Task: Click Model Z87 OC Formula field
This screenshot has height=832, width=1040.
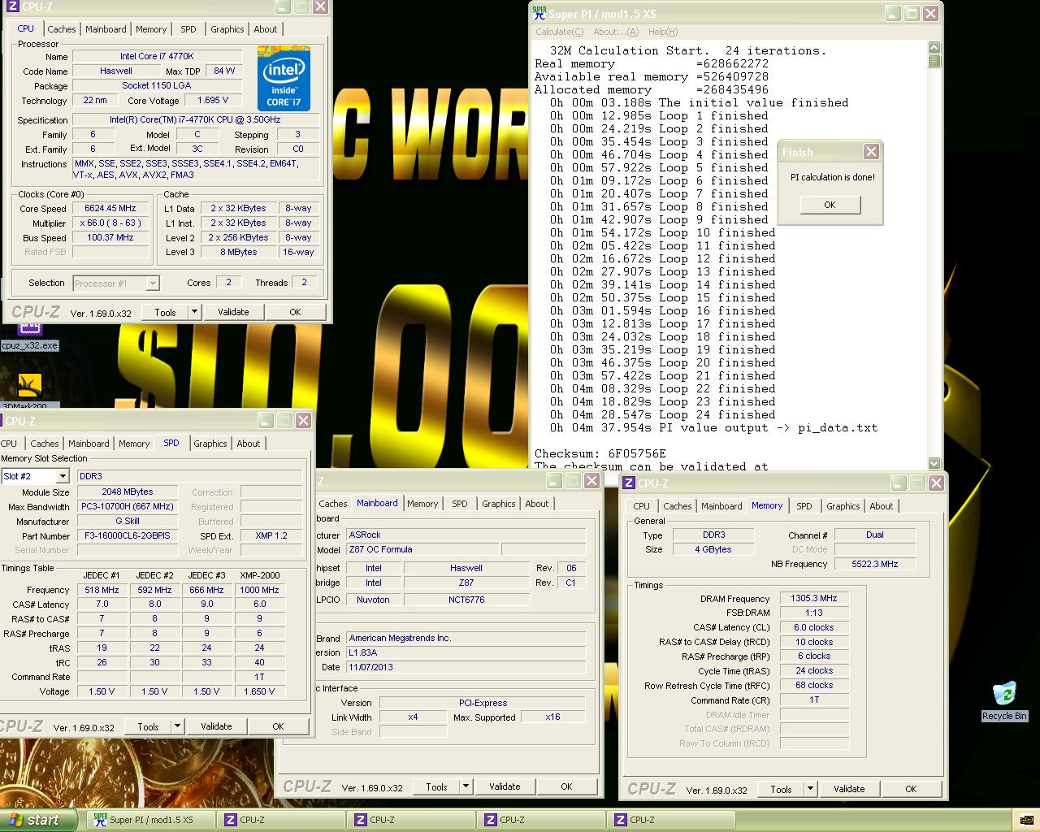Action: (422, 549)
